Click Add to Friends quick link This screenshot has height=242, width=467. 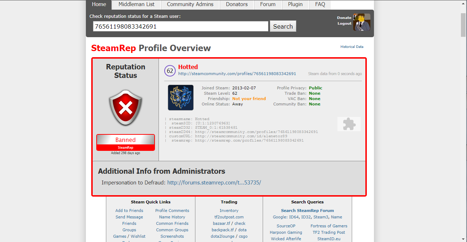pyautogui.click(x=129, y=211)
